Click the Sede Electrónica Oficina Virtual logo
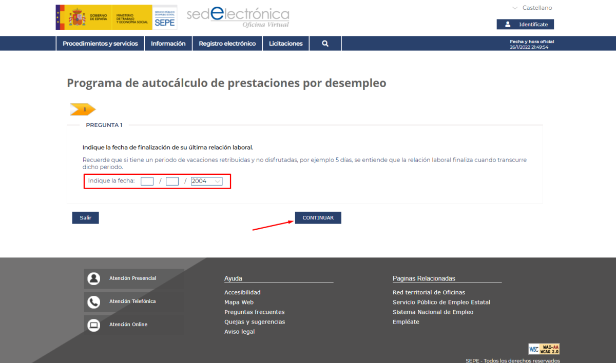Image resolution: width=616 pixels, height=363 pixels. [238, 17]
